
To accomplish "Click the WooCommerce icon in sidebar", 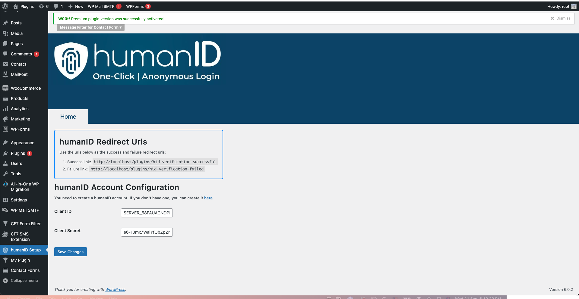I will coord(5,88).
